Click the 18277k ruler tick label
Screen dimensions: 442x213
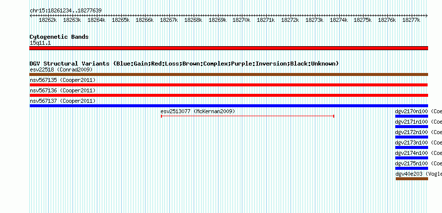[411, 20]
